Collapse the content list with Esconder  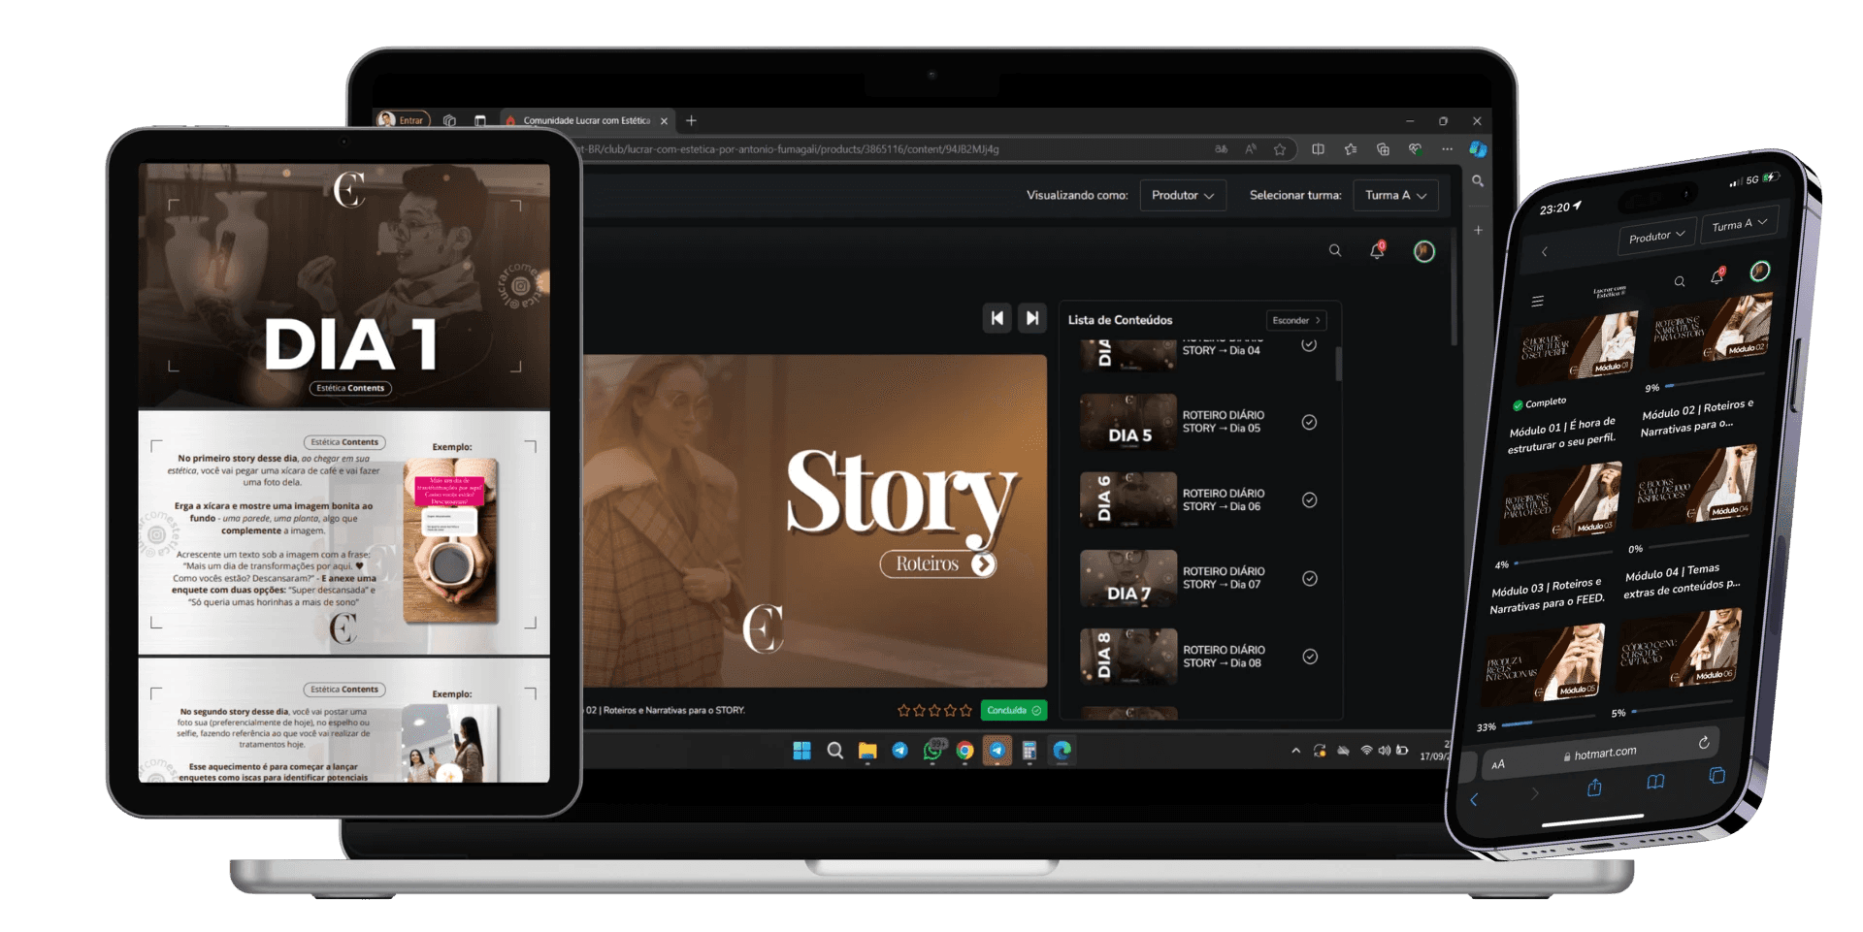[x=1296, y=320]
